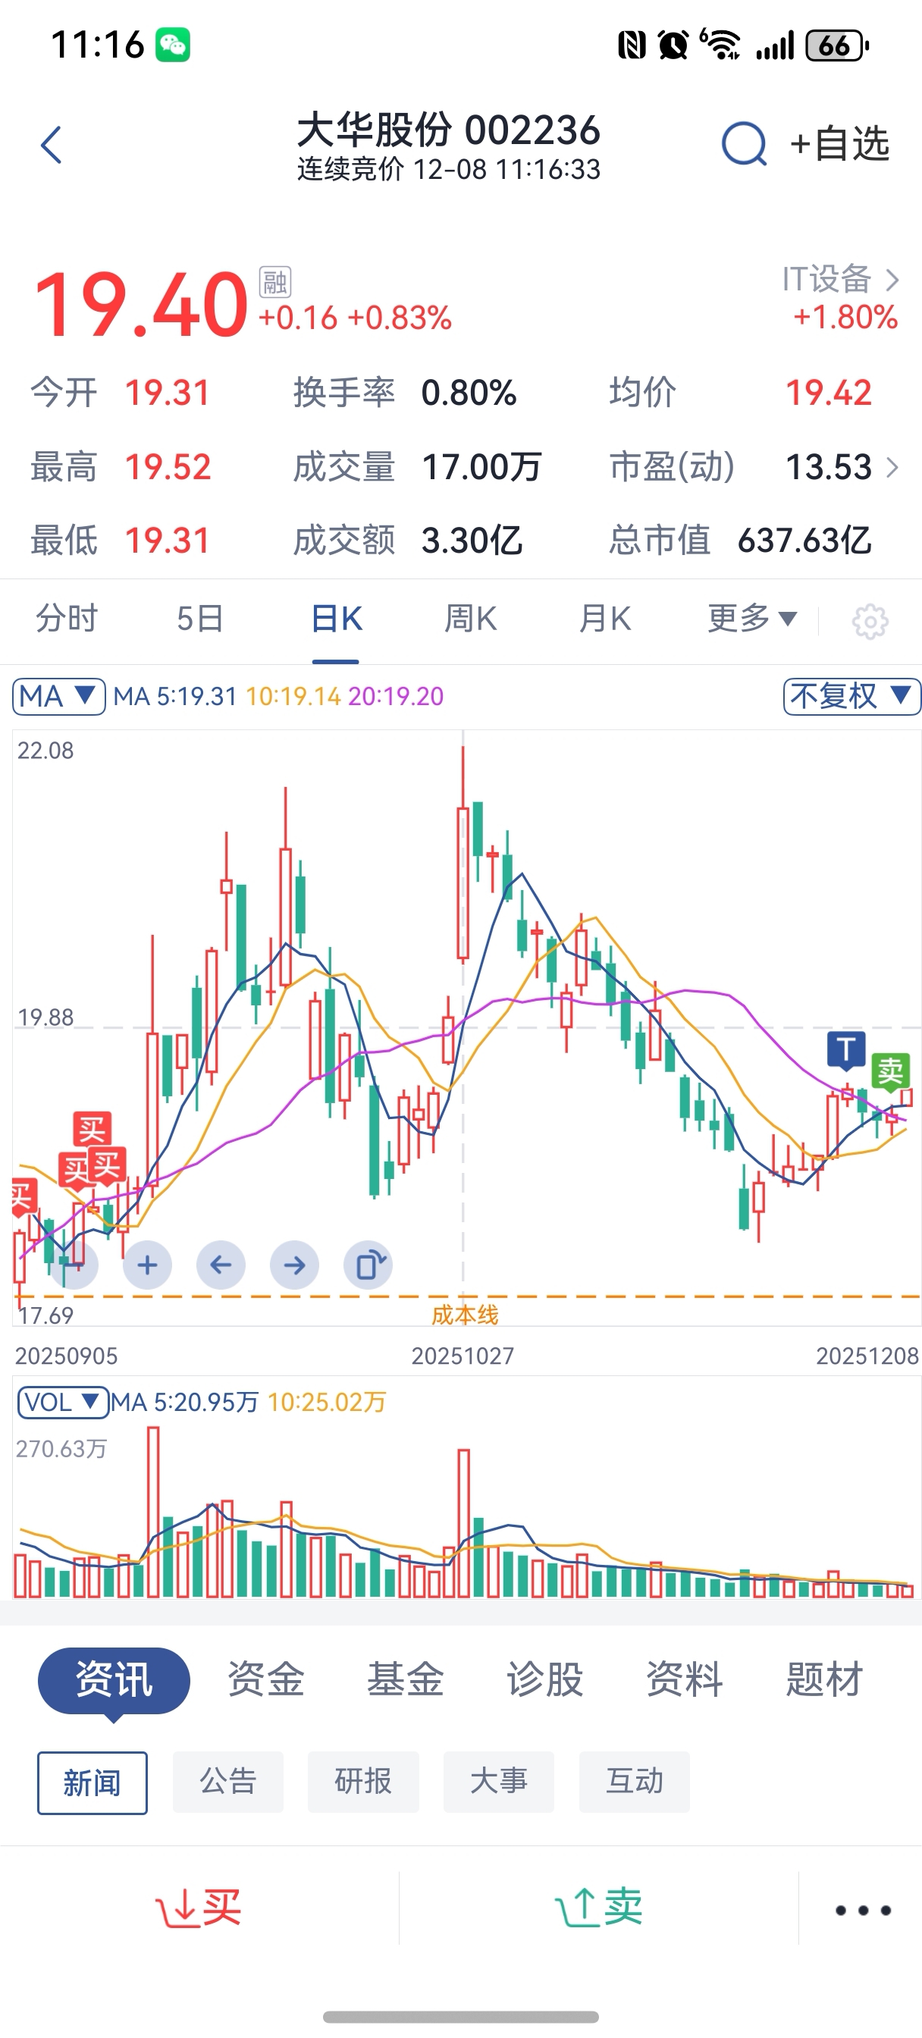Image resolution: width=922 pixels, height=2038 pixels.
Task: Open the MA indicator dropdown
Action: [x=58, y=696]
